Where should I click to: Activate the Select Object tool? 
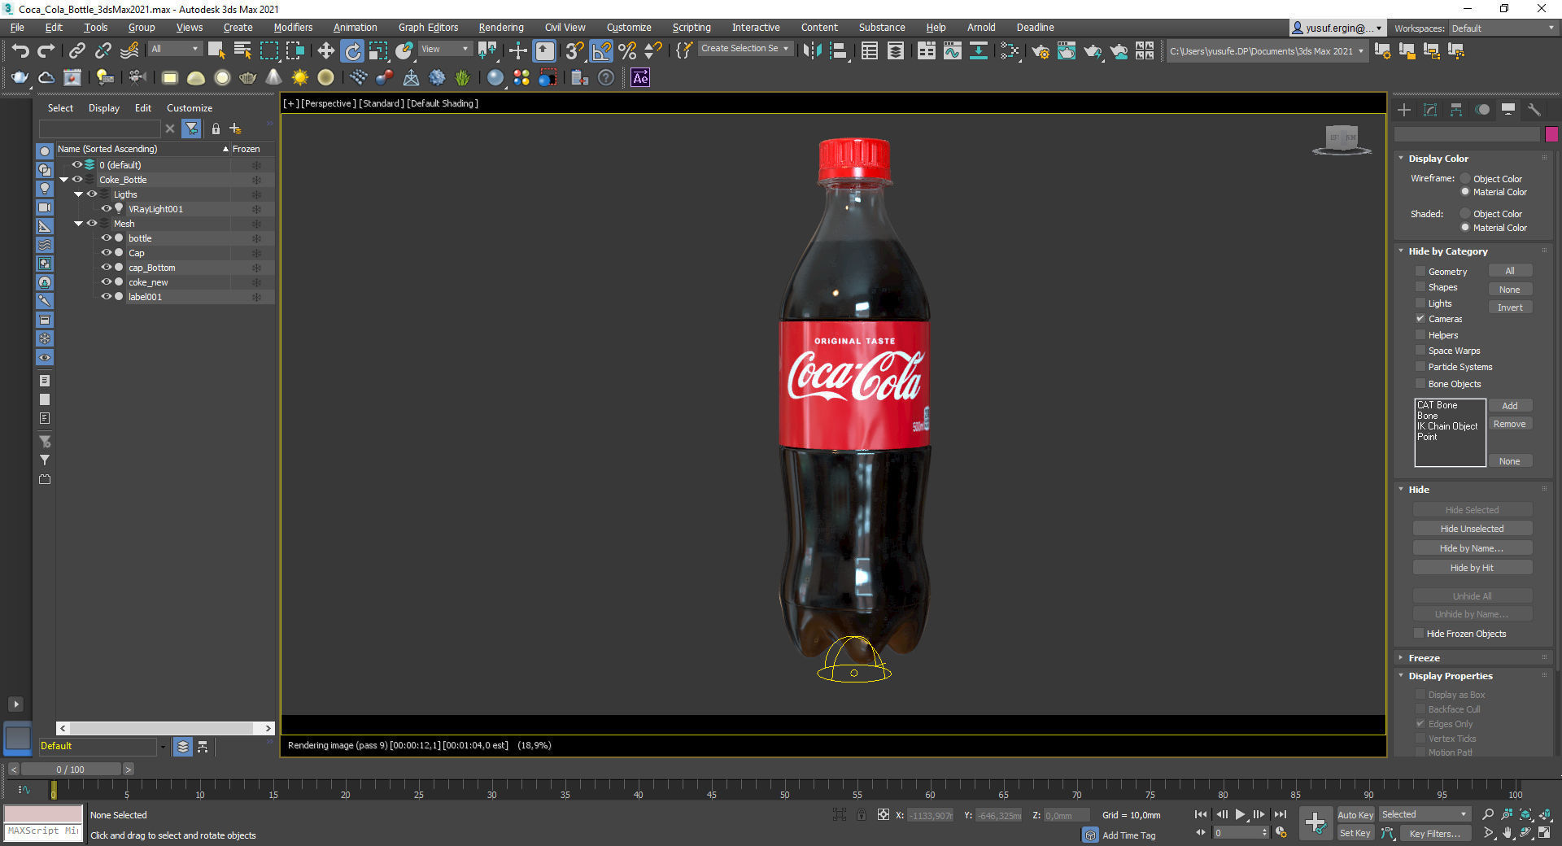click(x=216, y=50)
